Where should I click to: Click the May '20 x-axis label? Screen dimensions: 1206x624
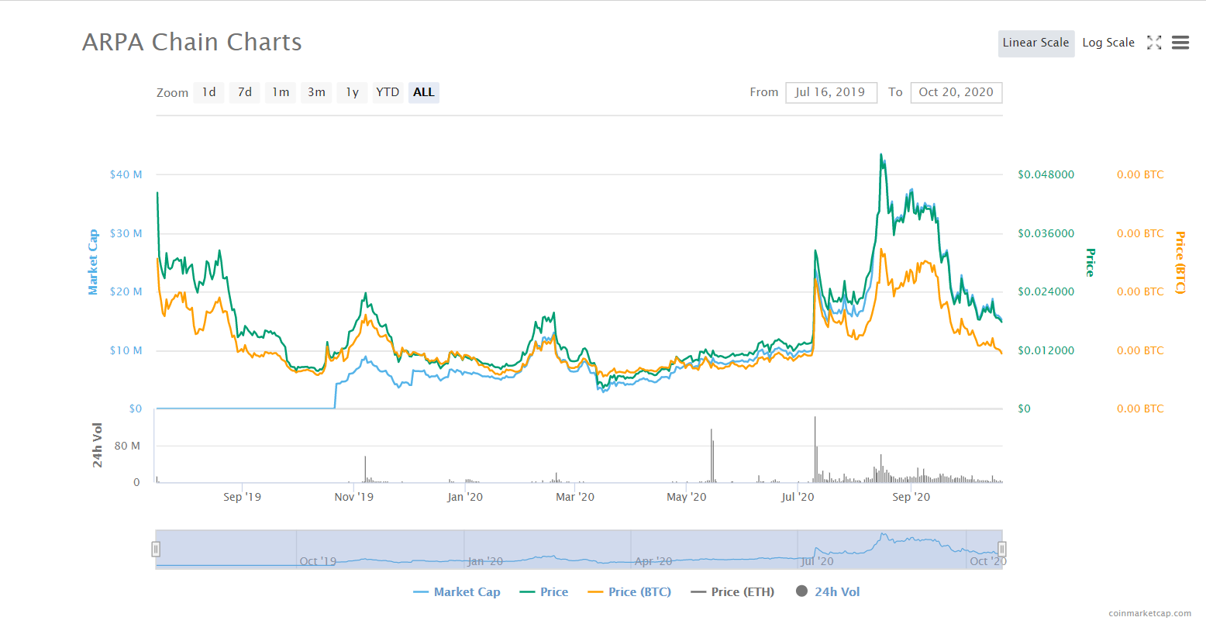[687, 497]
